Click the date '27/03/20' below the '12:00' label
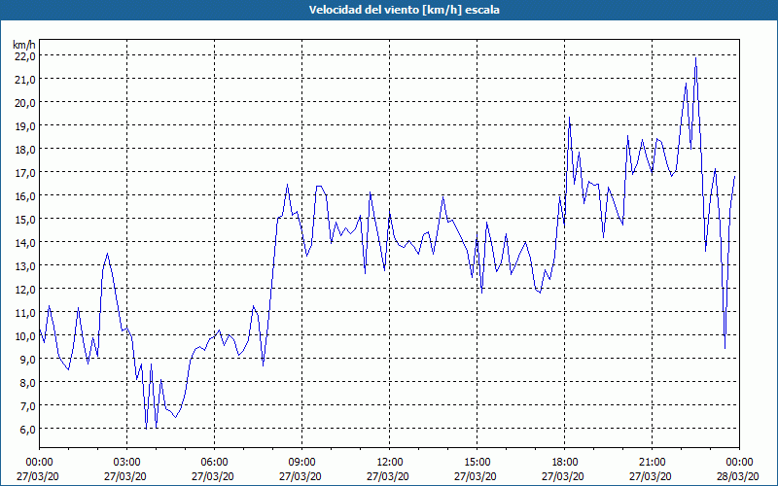The image size is (778, 486). pyautogui.click(x=390, y=476)
